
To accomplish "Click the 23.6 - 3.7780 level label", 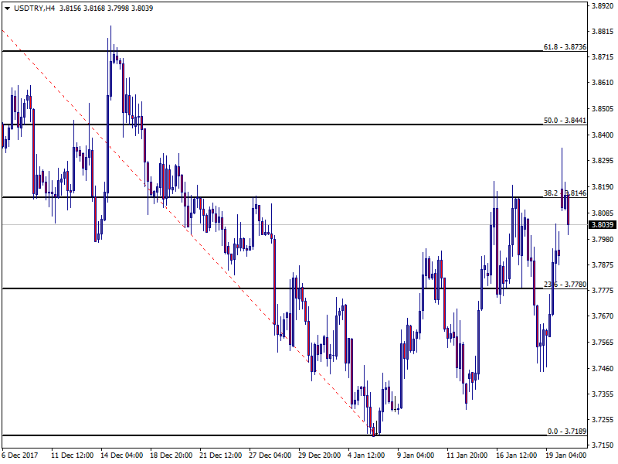I will tap(565, 285).
